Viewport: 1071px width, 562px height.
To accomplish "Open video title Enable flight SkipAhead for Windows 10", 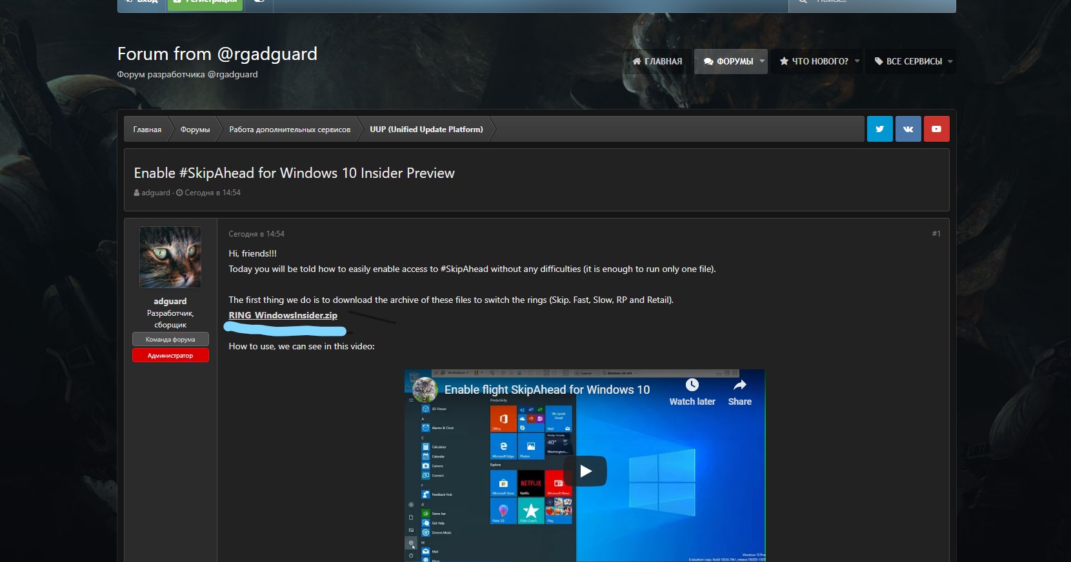I will coord(547,390).
